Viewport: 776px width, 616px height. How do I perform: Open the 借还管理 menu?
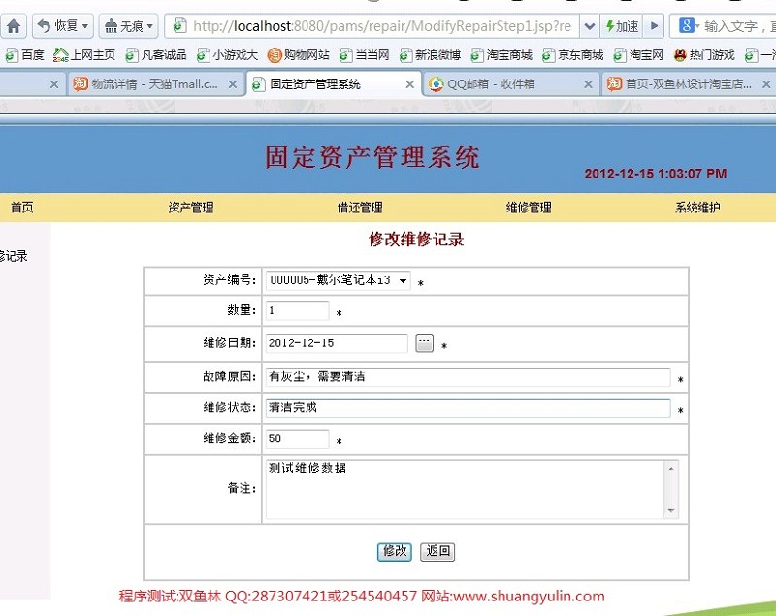tap(360, 208)
